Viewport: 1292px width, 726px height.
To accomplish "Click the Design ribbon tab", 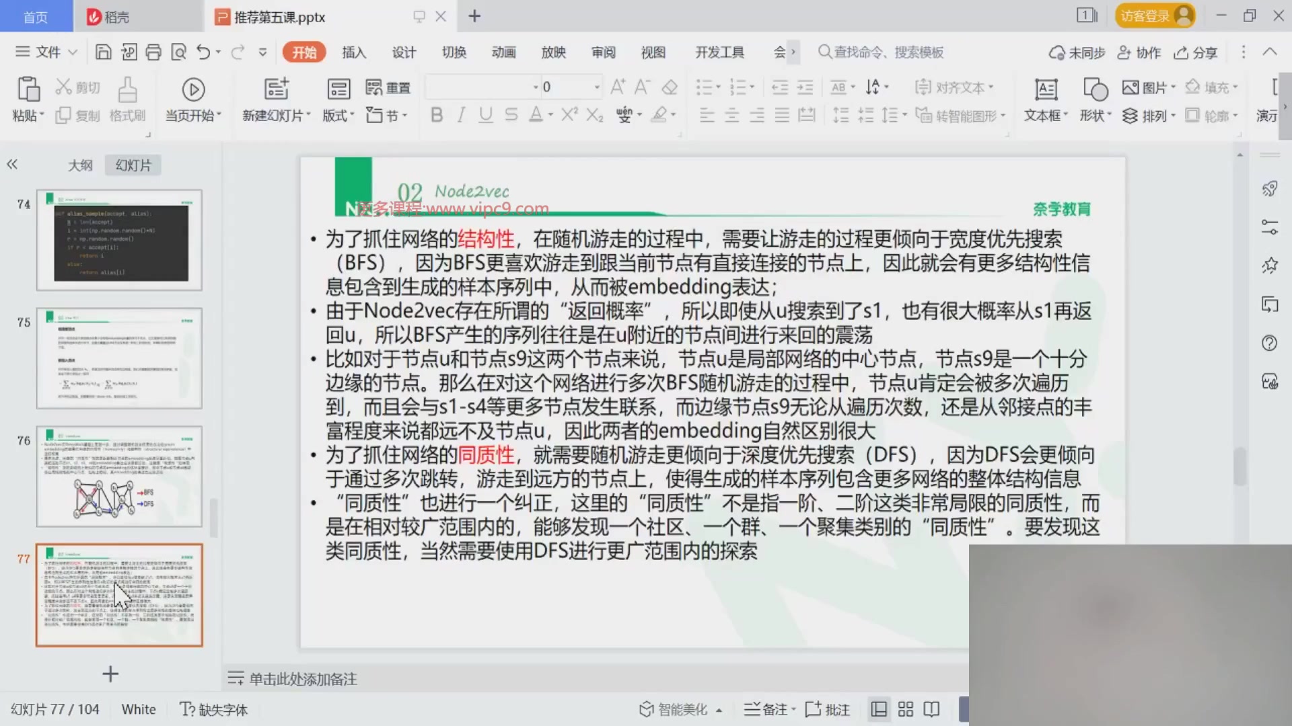I will tap(403, 52).
